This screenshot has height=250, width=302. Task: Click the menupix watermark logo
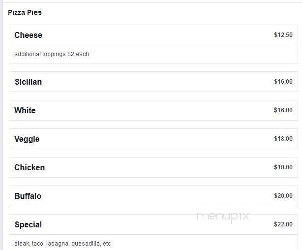tap(223, 217)
